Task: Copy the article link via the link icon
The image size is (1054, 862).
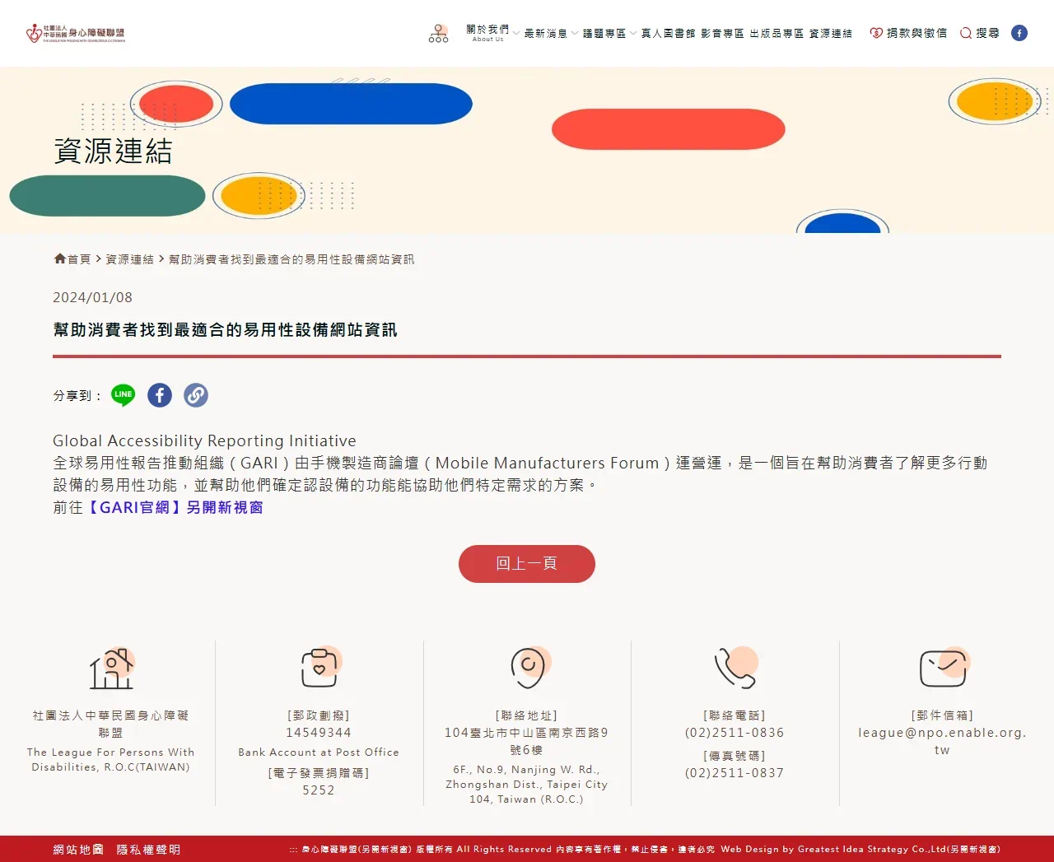Action: click(195, 395)
